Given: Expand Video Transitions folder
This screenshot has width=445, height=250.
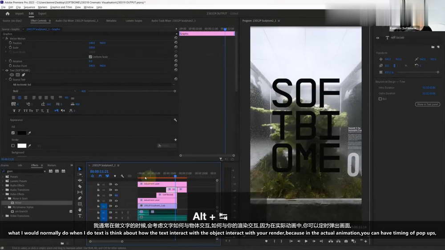Looking at the screenshot, I should click(3, 216).
